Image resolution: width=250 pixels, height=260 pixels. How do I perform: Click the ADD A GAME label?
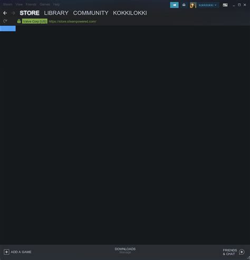21,252
